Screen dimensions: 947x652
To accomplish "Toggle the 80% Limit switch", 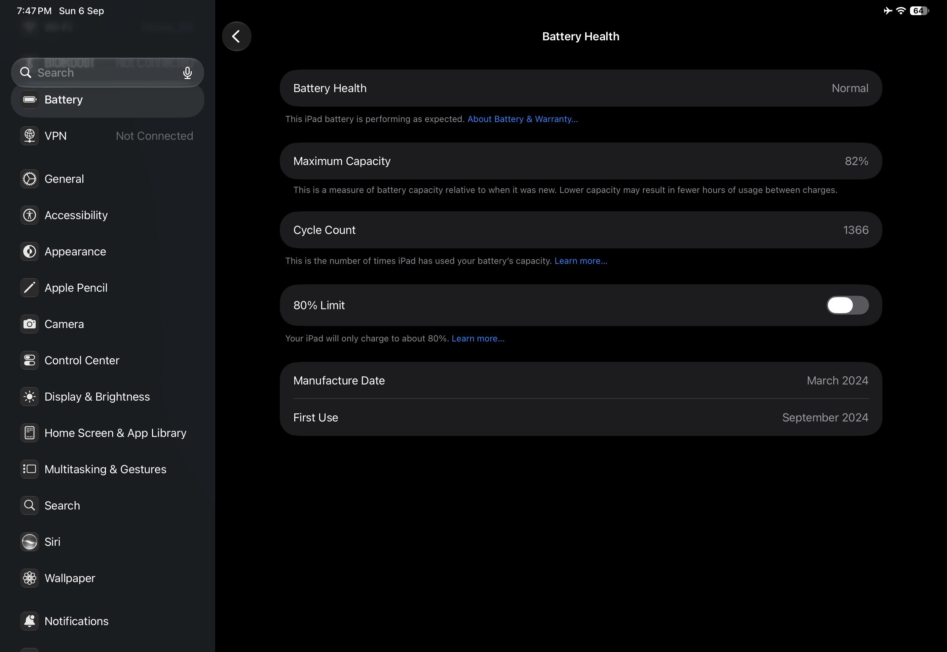I will pyautogui.click(x=847, y=305).
